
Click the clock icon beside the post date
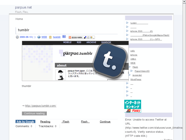(17, 37)
